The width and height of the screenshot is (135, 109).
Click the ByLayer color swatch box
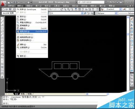97,13
